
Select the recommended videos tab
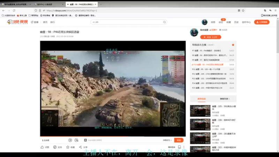click(202, 99)
